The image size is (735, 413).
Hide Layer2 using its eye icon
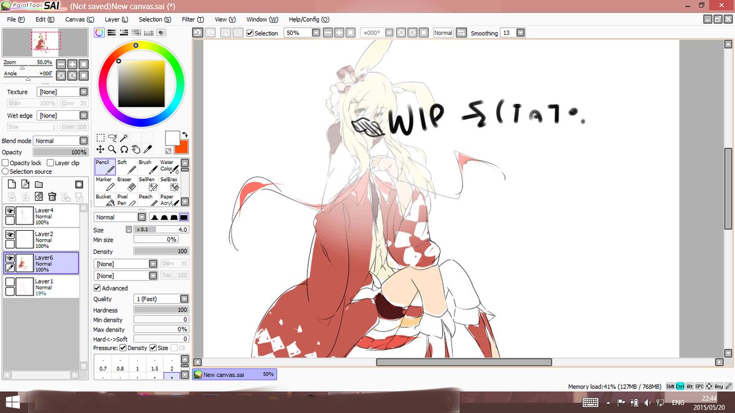[x=10, y=234]
